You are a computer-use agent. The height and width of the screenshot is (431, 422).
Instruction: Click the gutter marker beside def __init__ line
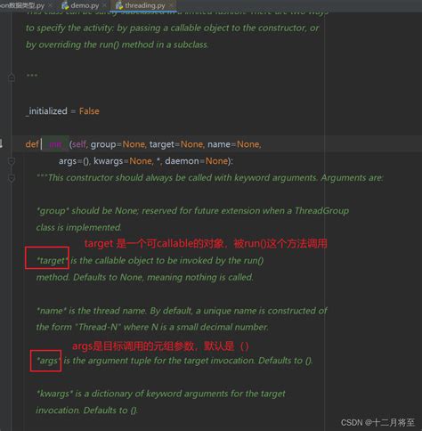[x=1, y=144]
